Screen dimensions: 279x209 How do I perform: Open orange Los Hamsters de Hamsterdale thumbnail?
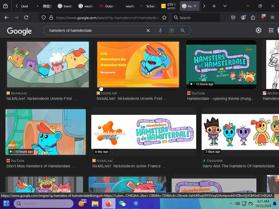[x=138, y=64]
